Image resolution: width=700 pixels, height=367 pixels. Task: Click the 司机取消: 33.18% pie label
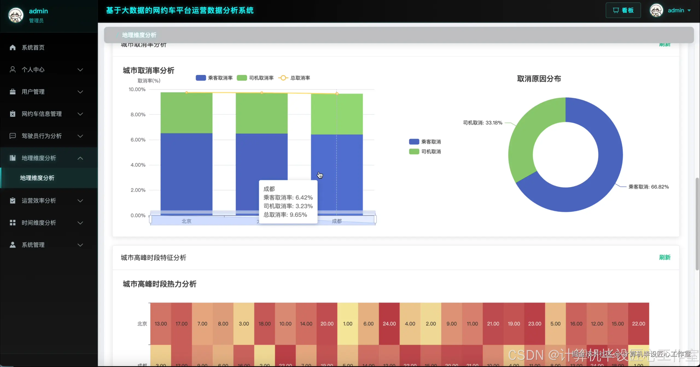[483, 123]
